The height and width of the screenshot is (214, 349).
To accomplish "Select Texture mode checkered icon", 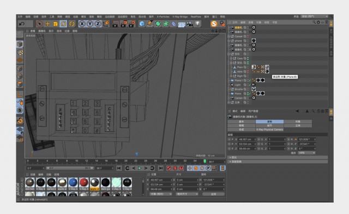I will pyautogui.click(x=20, y=52).
